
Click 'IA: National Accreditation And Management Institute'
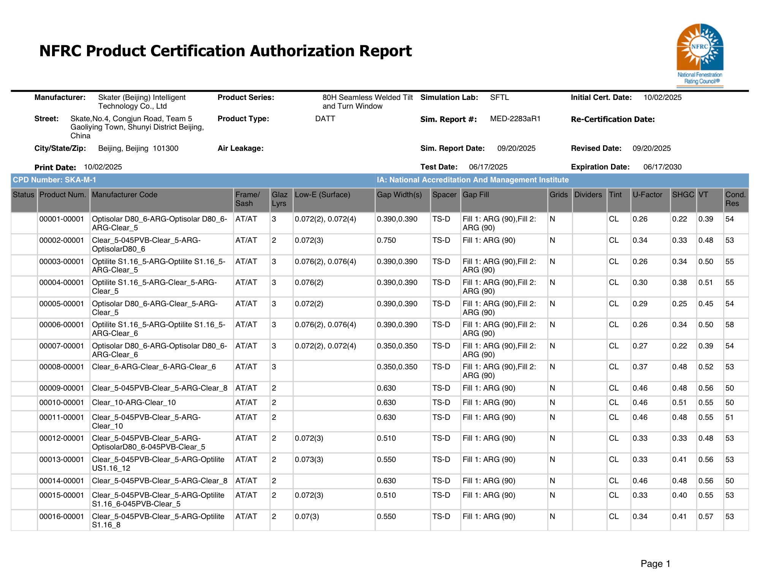[x=473, y=180]
